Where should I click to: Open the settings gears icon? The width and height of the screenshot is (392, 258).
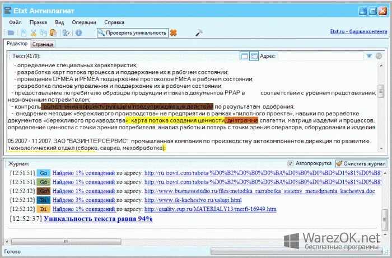[66, 32]
